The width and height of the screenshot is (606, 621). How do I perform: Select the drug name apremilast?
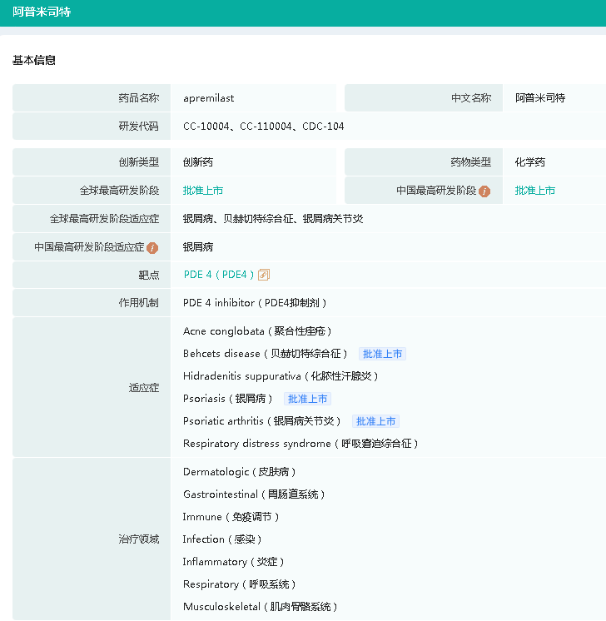point(208,98)
